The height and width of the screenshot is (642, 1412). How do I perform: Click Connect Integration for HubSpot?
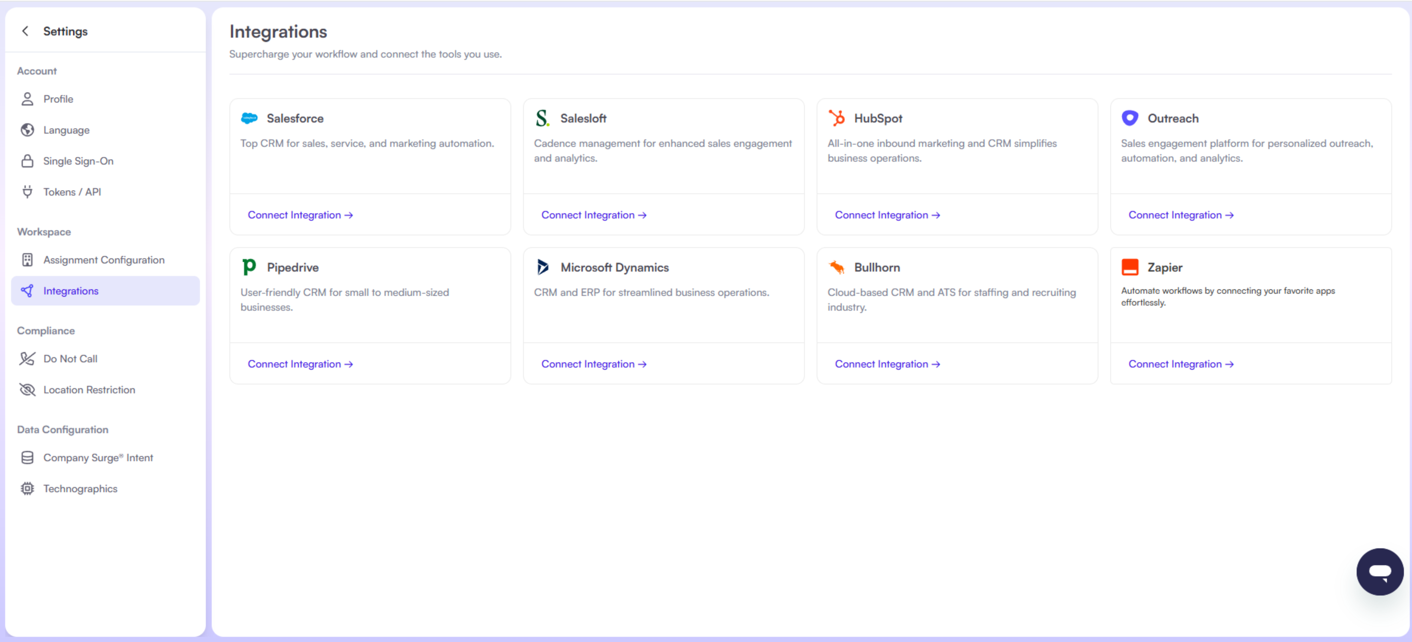(887, 215)
